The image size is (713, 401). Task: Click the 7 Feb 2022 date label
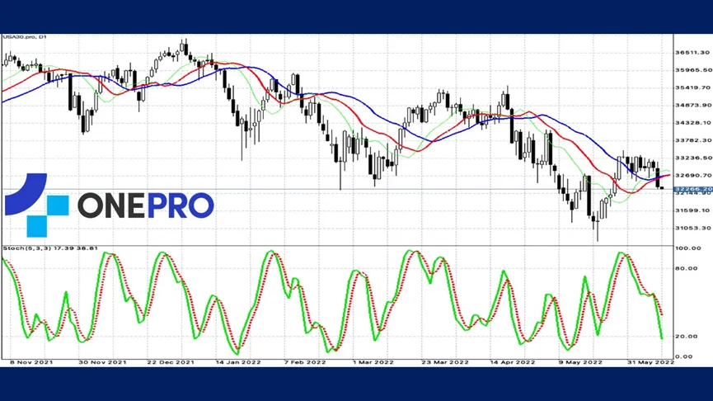tap(305, 362)
